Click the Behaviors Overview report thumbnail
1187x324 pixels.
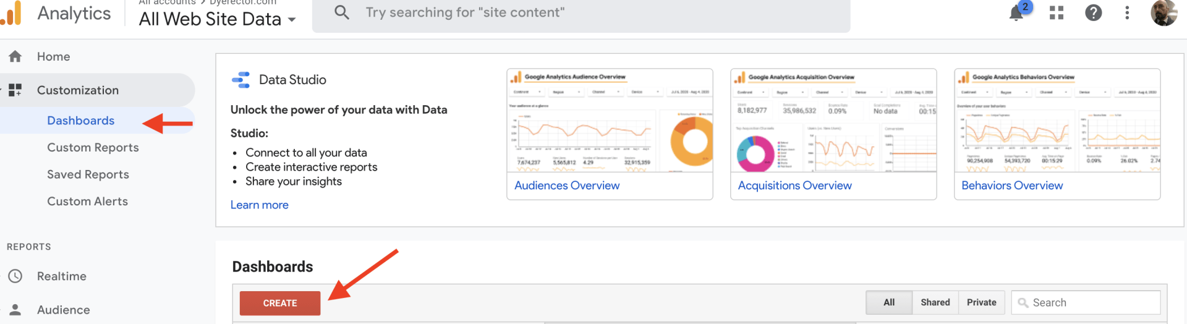(x=1057, y=121)
